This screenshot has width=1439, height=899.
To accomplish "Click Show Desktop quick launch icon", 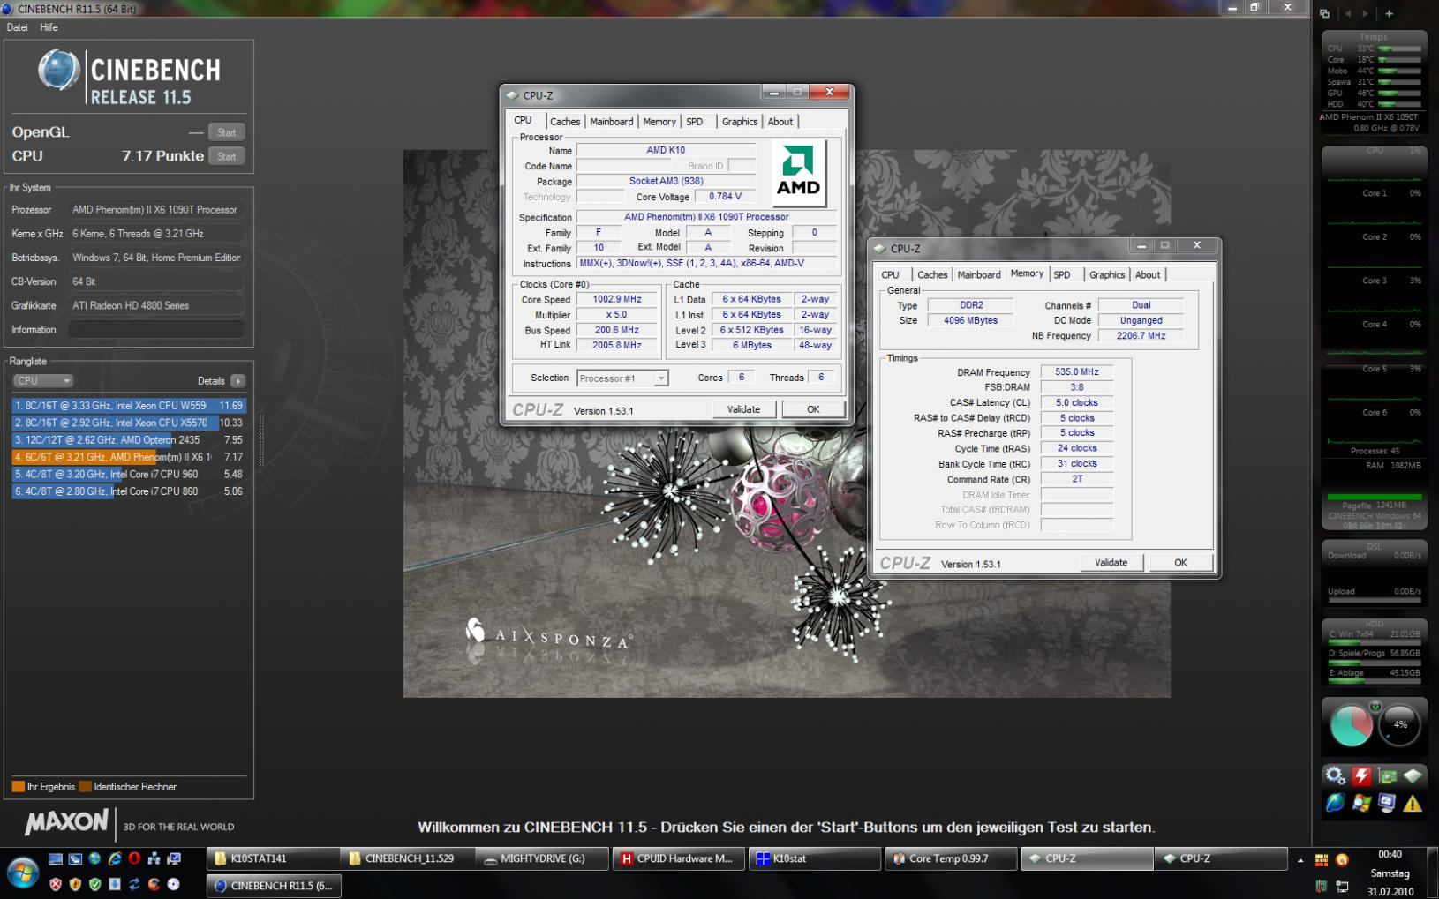I will click(56, 858).
